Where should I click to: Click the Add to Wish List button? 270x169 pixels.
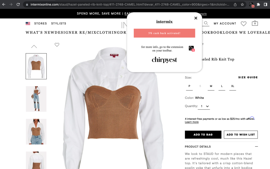241,135
